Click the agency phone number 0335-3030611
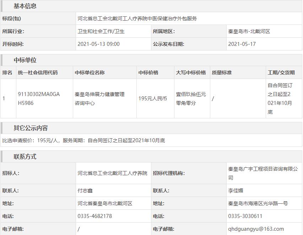 [x=245, y=216]
